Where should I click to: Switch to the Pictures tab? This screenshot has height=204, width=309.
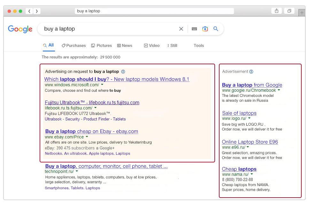pyautogui.click(x=102, y=45)
